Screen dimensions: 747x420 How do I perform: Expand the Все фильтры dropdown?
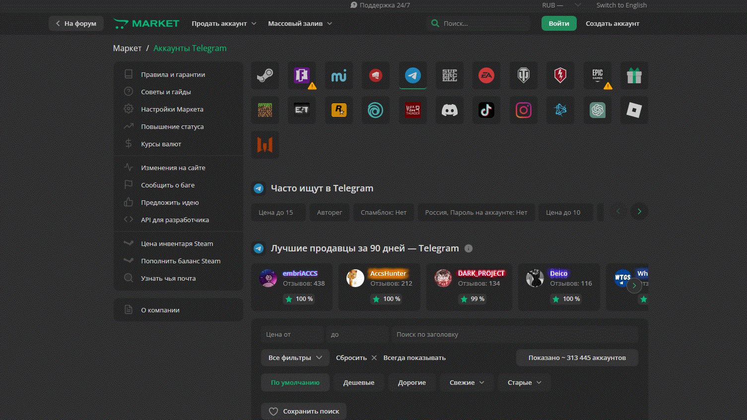click(295, 358)
